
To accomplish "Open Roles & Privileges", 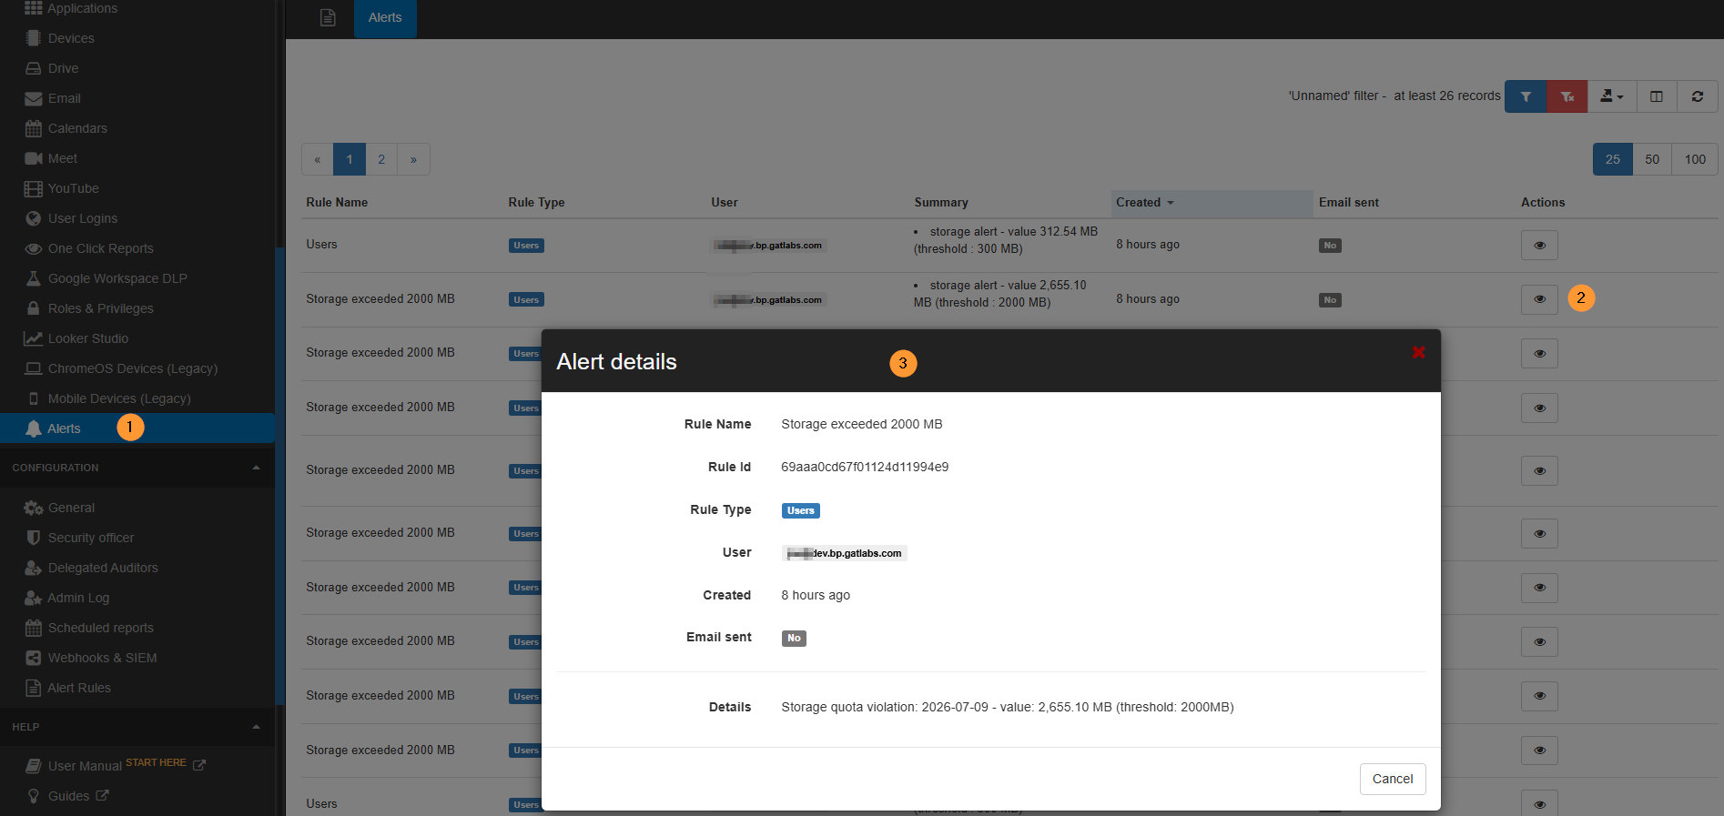I will pyautogui.click(x=100, y=308).
